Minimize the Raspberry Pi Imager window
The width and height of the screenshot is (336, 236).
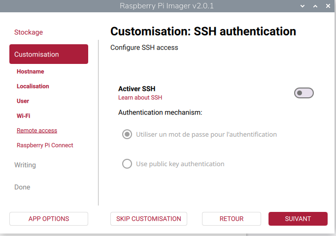pyautogui.click(x=303, y=6)
